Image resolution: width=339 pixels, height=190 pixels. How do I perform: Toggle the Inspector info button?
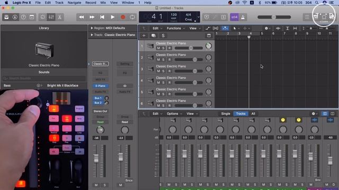coord(15,17)
